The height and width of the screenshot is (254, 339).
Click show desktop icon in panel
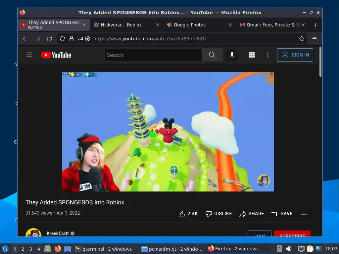point(68,249)
